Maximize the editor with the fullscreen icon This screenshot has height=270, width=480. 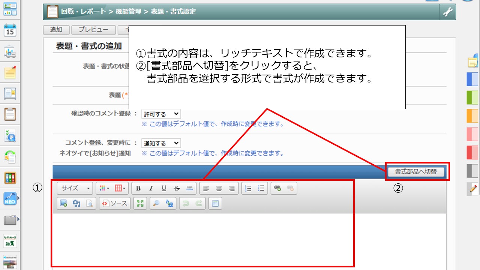coord(140,203)
